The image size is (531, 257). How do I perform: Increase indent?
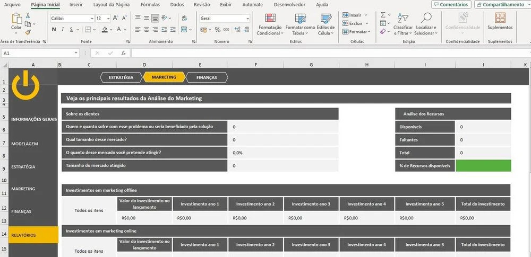pos(173,30)
